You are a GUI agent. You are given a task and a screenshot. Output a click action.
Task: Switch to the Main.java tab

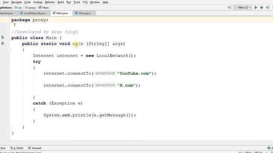[62, 13]
